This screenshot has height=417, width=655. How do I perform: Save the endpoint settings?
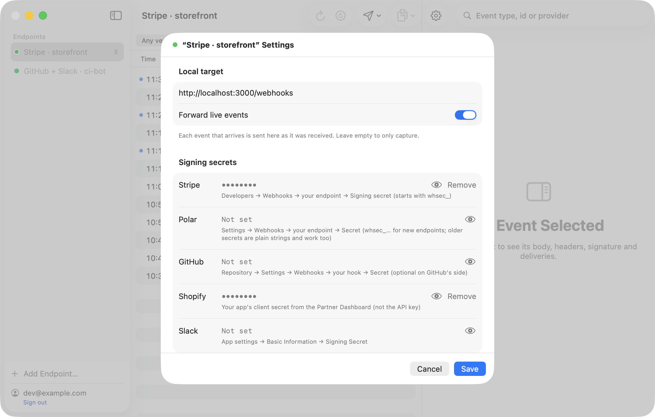pyautogui.click(x=470, y=369)
